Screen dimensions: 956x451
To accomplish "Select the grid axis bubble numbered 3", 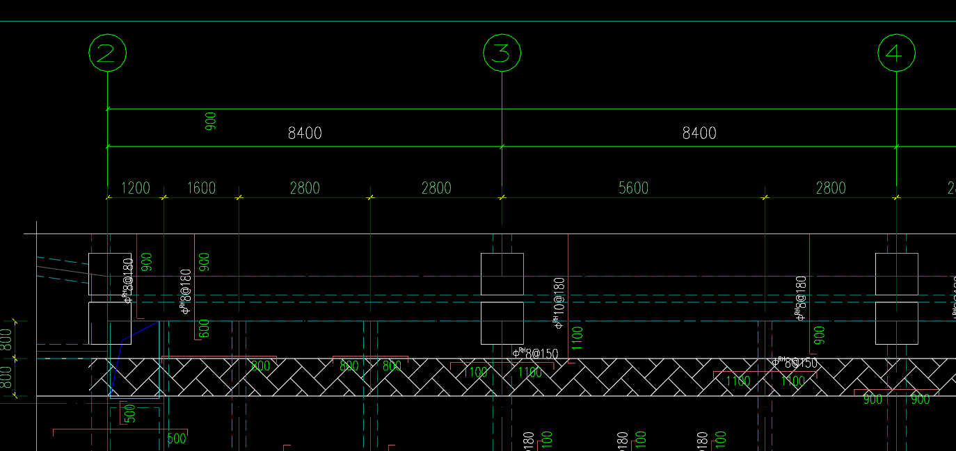I will coord(502,53).
